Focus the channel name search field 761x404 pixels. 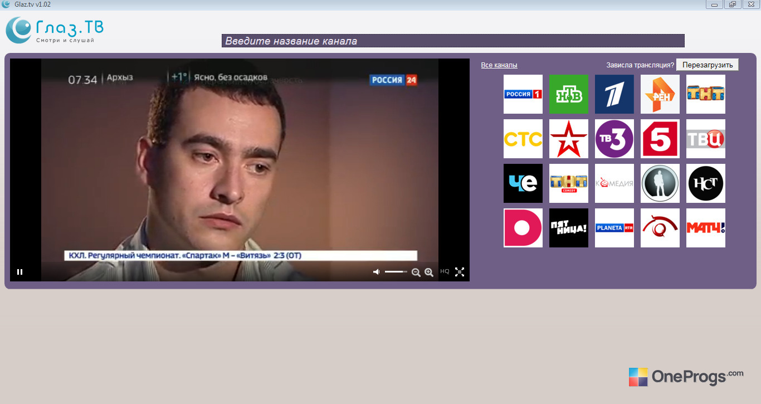[x=453, y=41]
